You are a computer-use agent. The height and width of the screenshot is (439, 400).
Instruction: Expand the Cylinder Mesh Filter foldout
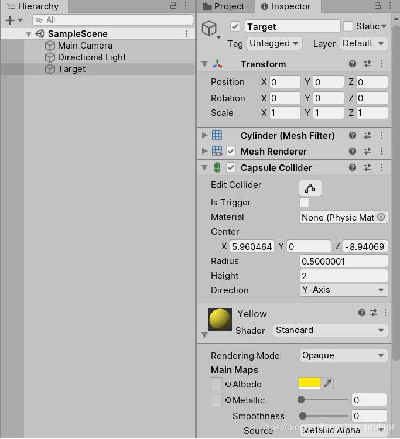[x=204, y=136]
